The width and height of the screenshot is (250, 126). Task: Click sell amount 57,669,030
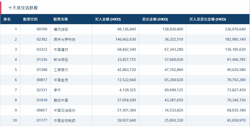click(173, 59)
